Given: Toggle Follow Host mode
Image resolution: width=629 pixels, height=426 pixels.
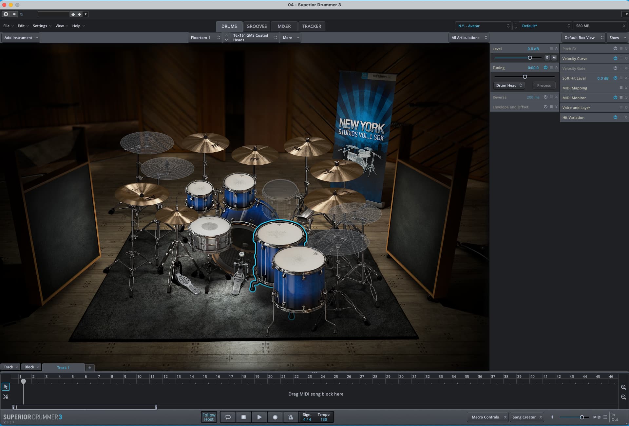Looking at the screenshot, I should [x=209, y=417].
